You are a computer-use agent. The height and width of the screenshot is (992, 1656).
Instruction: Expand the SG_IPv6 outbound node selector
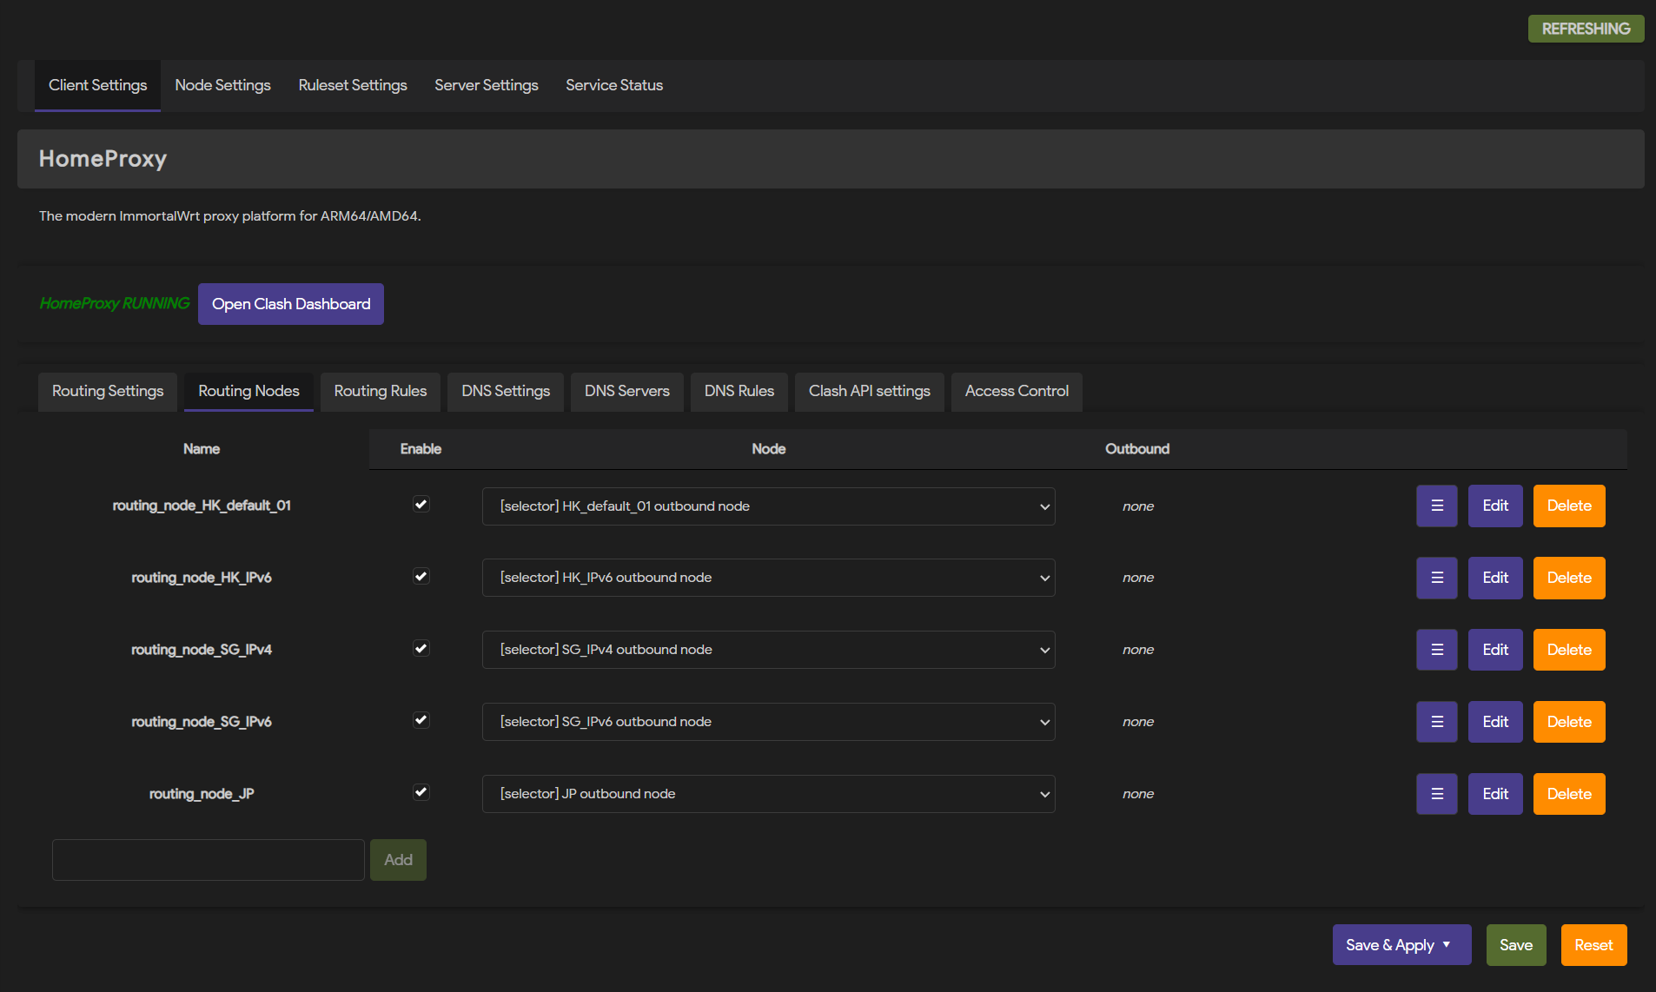tap(768, 722)
